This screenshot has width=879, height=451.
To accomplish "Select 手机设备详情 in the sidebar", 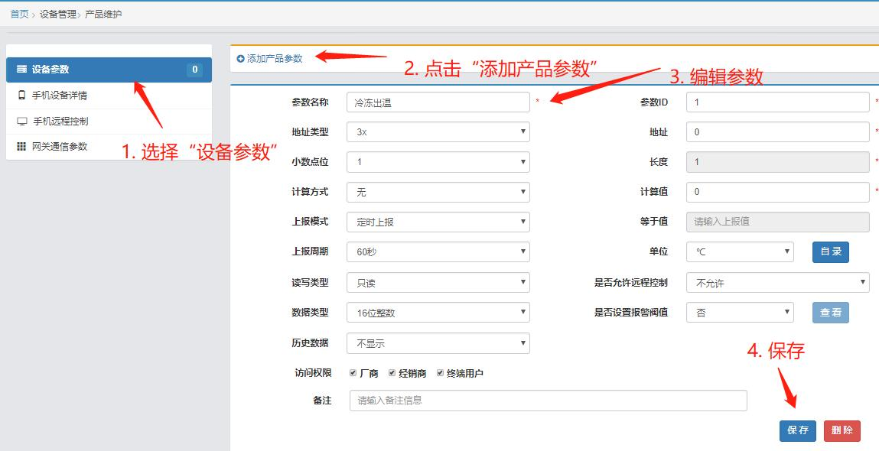I will click(x=61, y=95).
